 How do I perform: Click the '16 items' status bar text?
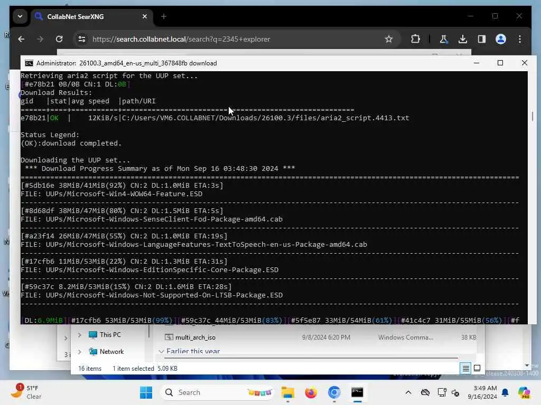pos(90,369)
